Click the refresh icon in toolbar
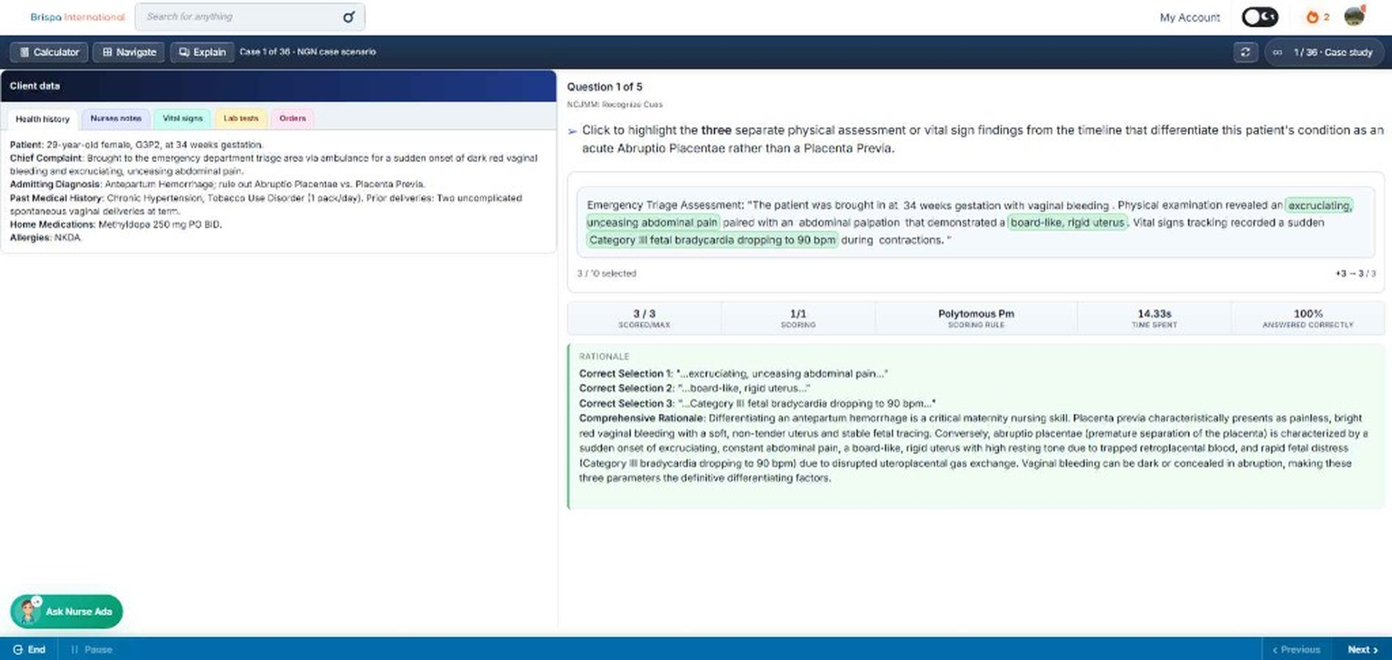Image resolution: width=1392 pixels, height=660 pixels. [1245, 52]
